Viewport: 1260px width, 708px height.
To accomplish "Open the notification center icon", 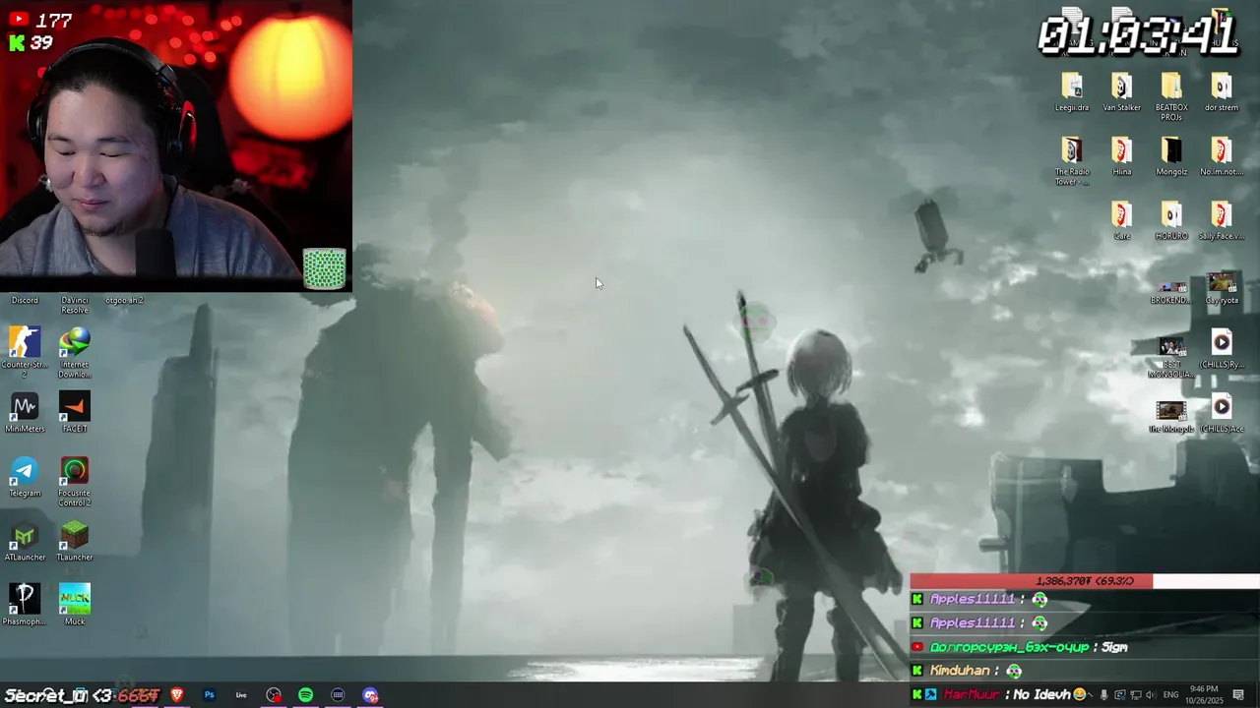I will pyautogui.click(x=1238, y=695).
